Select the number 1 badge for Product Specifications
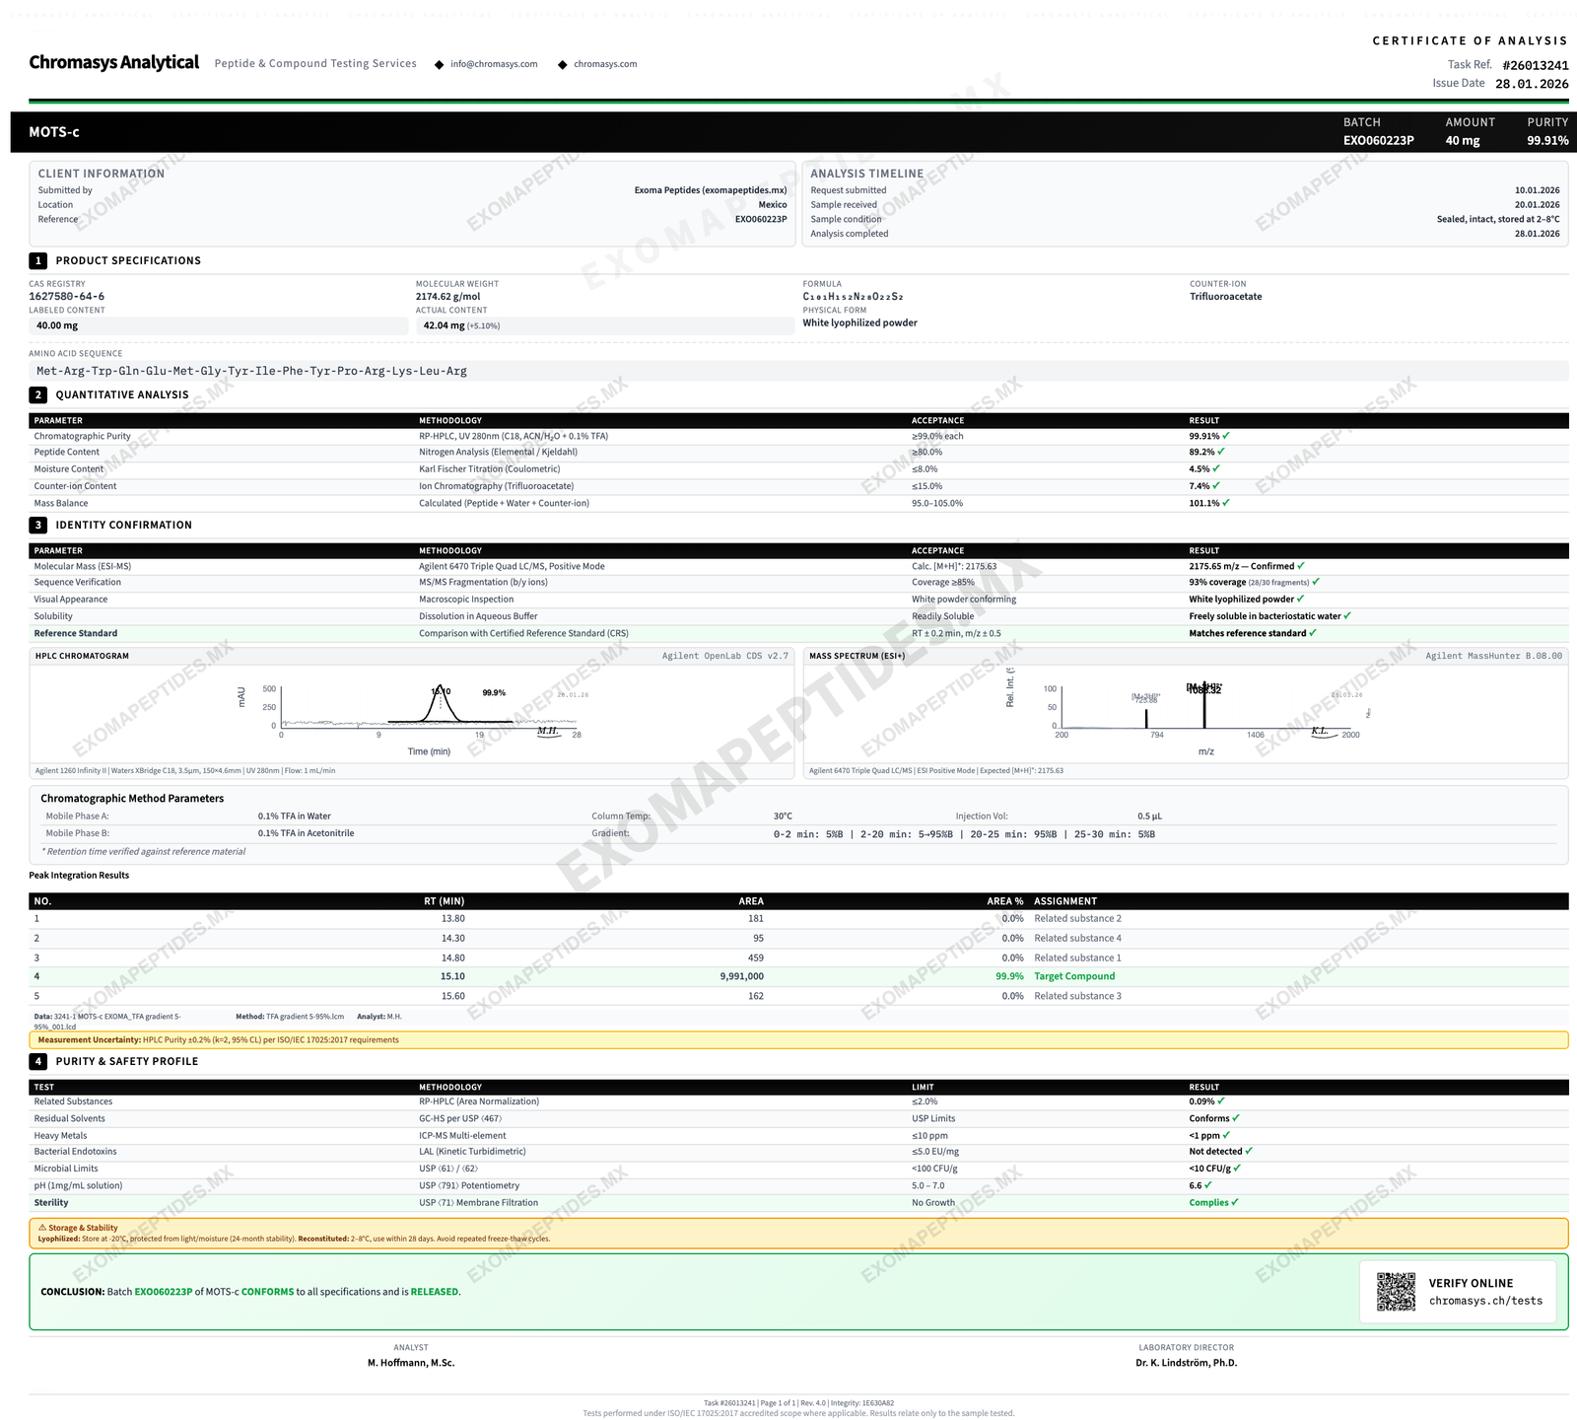This screenshot has height=1420, width=1577. pyautogui.click(x=37, y=261)
